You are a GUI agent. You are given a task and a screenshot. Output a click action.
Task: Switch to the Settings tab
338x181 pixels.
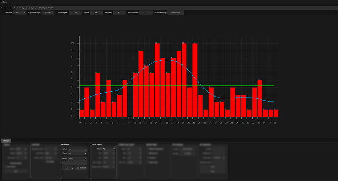[x=6, y=141]
